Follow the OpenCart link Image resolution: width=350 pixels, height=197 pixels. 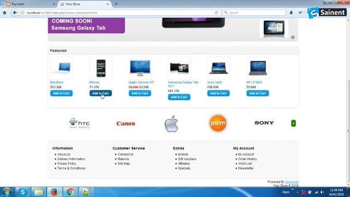tap(291, 182)
